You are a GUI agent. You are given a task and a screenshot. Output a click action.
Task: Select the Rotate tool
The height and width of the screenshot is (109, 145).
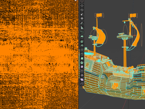[x=82, y=10]
